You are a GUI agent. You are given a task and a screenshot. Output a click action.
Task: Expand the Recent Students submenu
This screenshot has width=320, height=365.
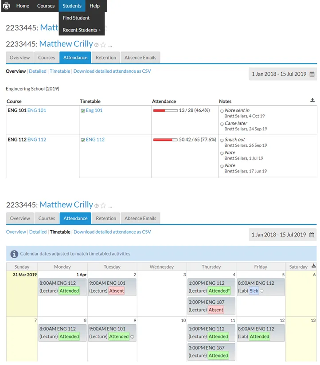(x=82, y=30)
